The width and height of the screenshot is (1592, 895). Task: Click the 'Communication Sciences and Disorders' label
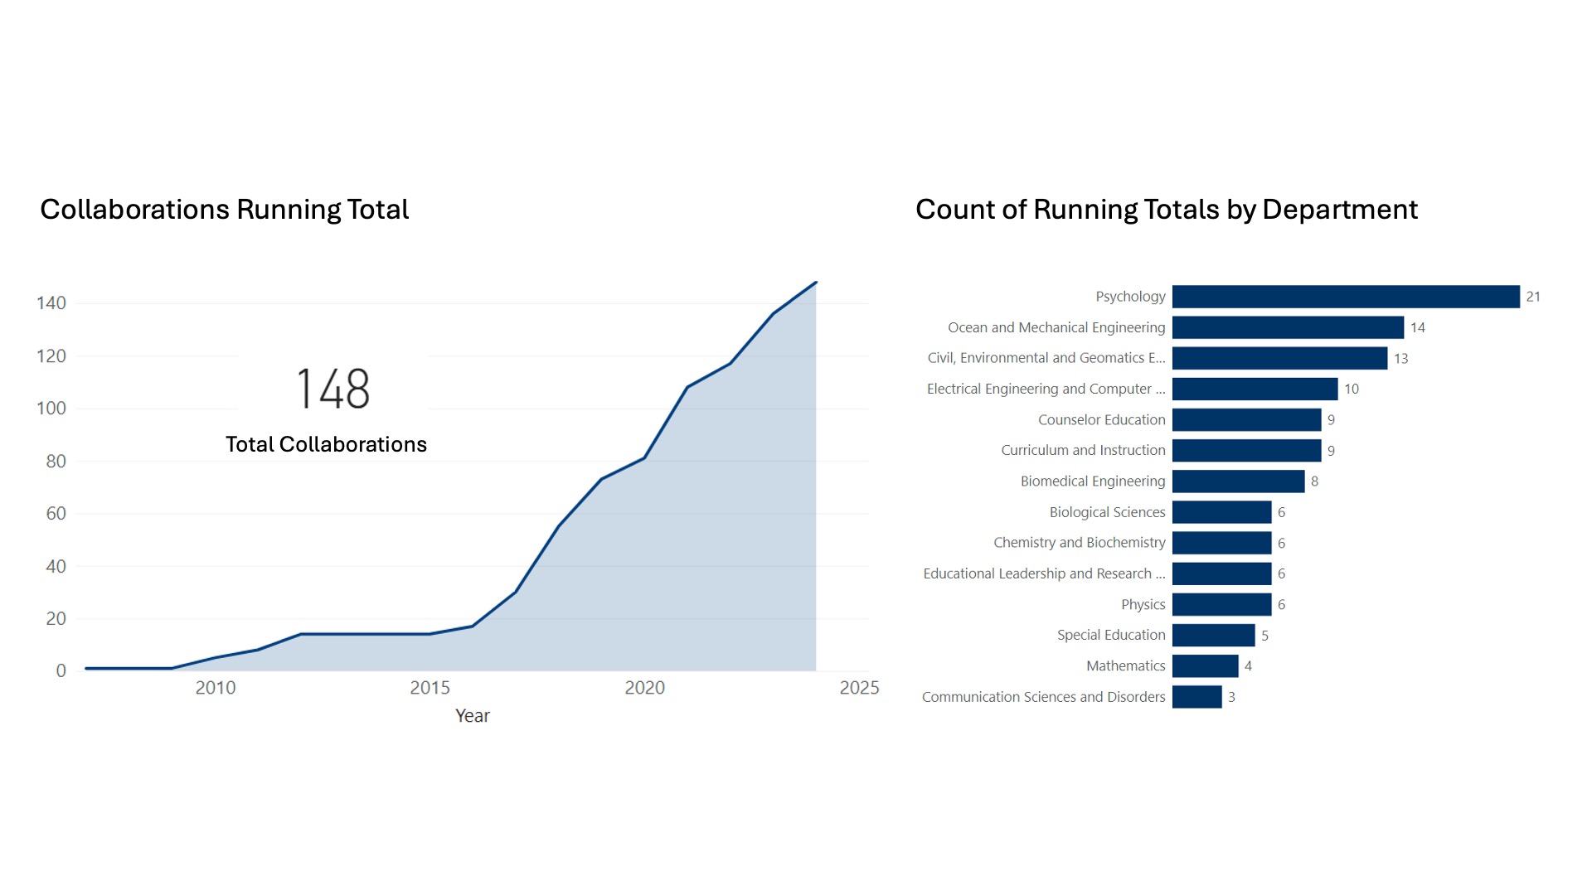1043,697
